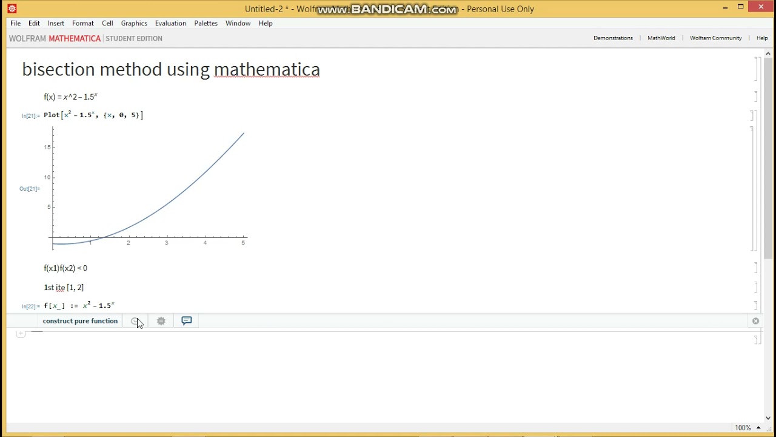Open the gear settings icon in suggestions bar
This screenshot has width=776, height=437.
(161, 321)
